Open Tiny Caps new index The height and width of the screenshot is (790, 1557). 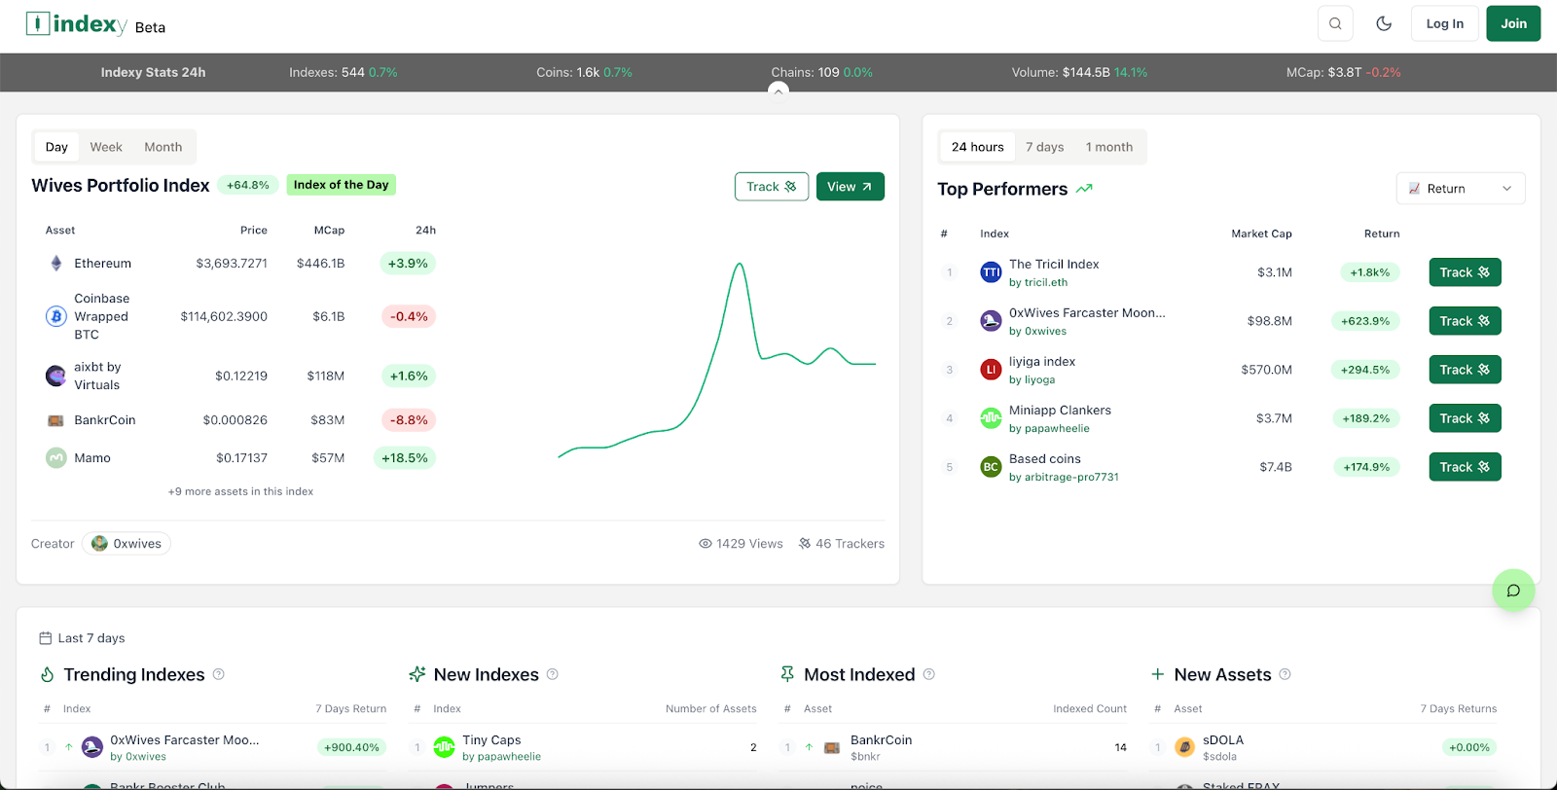click(x=491, y=740)
